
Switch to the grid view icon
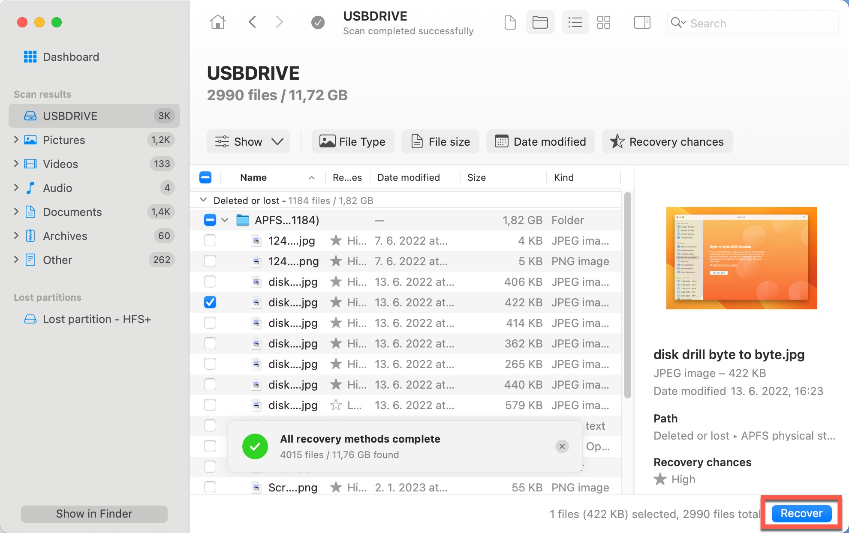(603, 22)
